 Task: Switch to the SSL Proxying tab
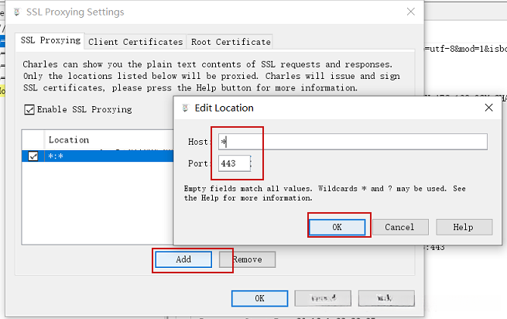pos(50,41)
